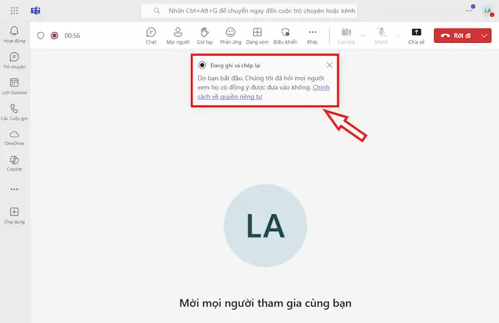The width and height of the screenshot is (499, 323).
Task: Show participants via Mọi người icon
Action: click(178, 35)
